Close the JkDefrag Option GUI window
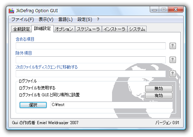This screenshot has height=137, width=193. pos(176,10)
